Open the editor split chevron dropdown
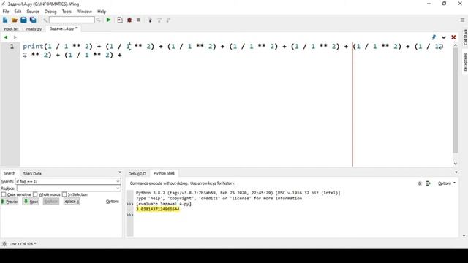The width and height of the screenshot is (468, 263). point(444,37)
